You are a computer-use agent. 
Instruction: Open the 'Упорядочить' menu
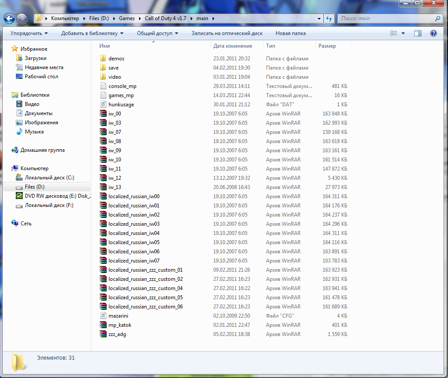click(29, 33)
